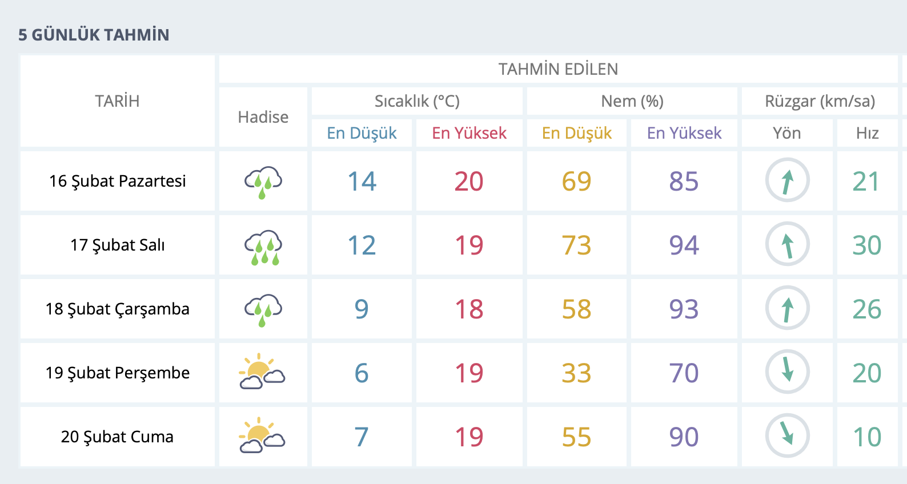907x484 pixels.
Task: Click the heavy rain icon for 17 Şubat Salı
Action: point(263,247)
